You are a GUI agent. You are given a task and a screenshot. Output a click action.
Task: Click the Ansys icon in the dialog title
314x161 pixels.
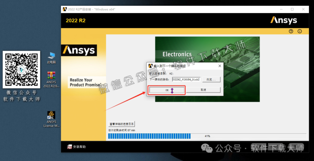click(151, 66)
